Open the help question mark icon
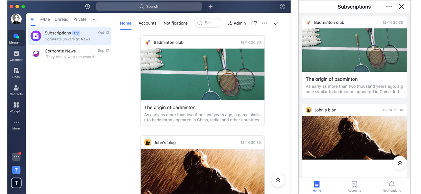Image resolution: width=421 pixels, height=194 pixels. pos(282,7)
